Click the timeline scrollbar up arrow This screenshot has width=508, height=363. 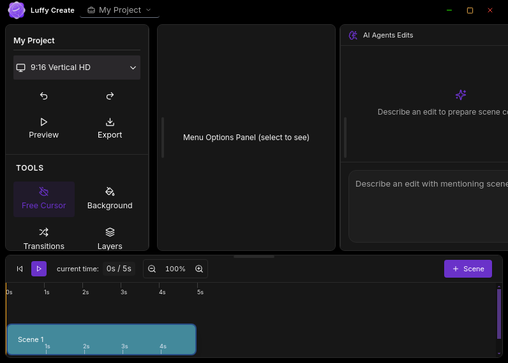[499, 287]
